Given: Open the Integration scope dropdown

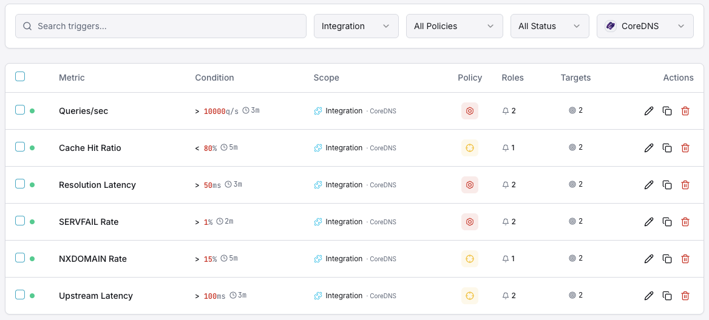Looking at the screenshot, I should (x=356, y=26).
